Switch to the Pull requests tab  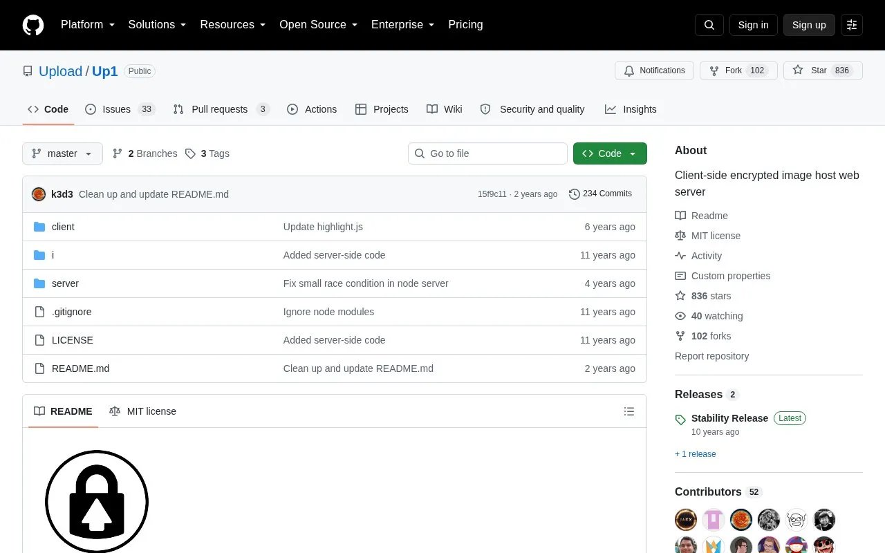point(221,109)
